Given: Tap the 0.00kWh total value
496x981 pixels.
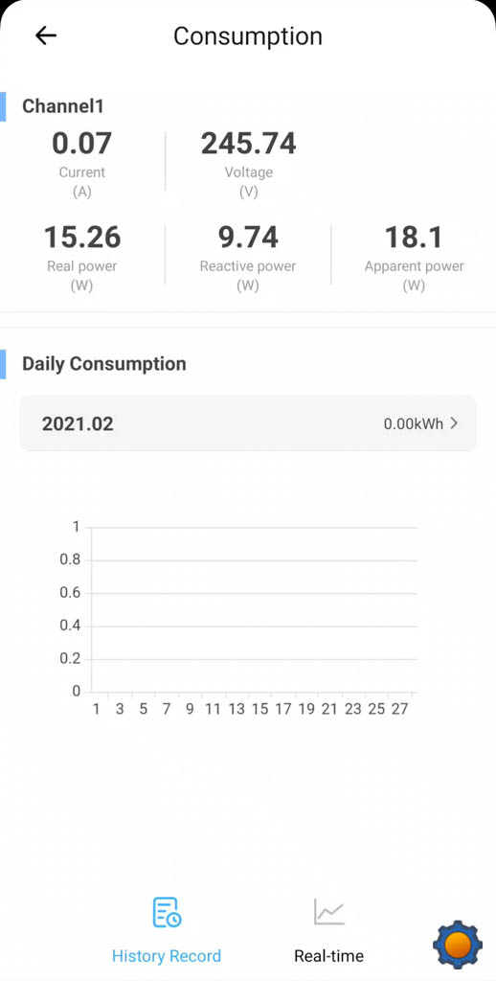Looking at the screenshot, I should click(x=414, y=423).
